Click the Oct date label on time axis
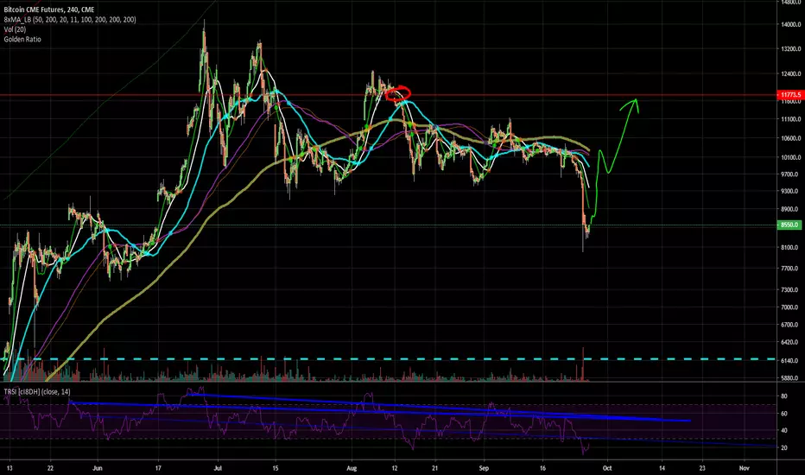 pos(607,468)
